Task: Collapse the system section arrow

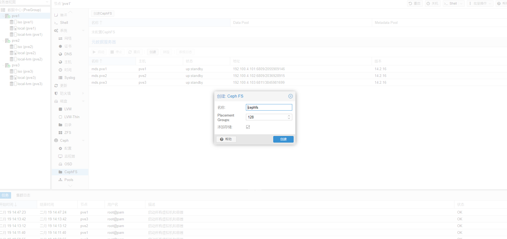Action: 83,30
